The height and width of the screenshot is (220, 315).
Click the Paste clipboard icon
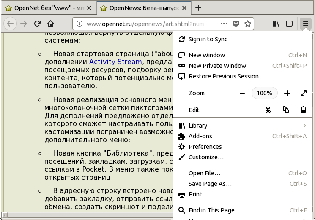pos(303,110)
